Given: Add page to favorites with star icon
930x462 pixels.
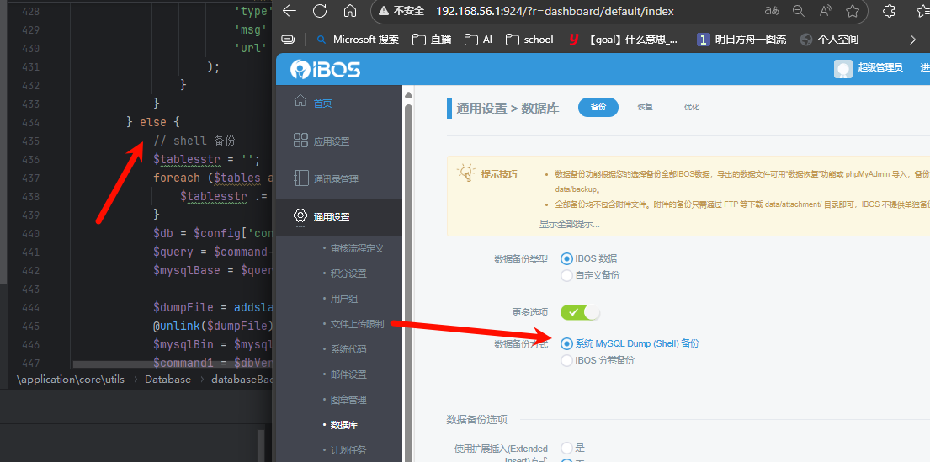Looking at the screenshot, I should tap(853, 11).
